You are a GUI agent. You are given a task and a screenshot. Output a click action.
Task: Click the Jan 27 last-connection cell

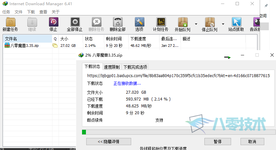point(170,46)
